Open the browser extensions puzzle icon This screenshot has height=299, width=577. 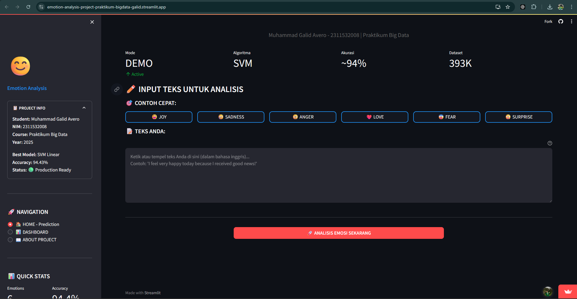pos(534,7)
